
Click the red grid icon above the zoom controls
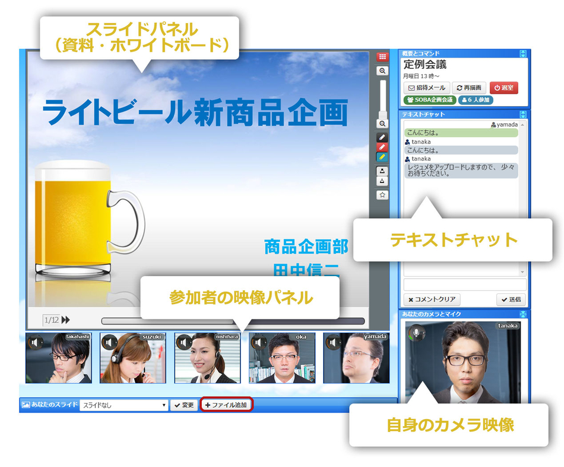[382, 57]
